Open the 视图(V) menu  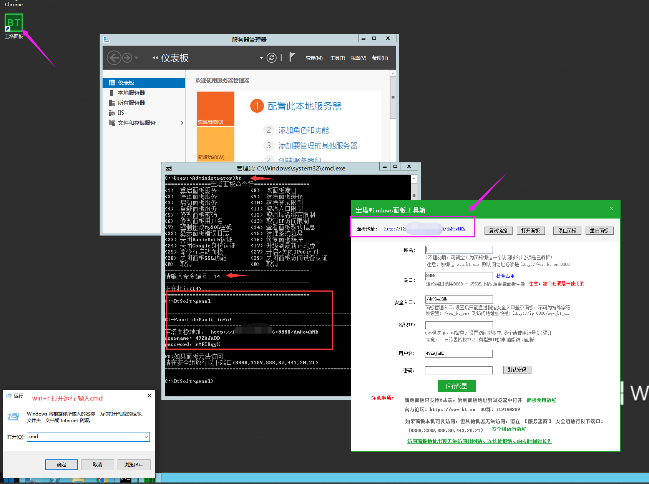[359, 58]
